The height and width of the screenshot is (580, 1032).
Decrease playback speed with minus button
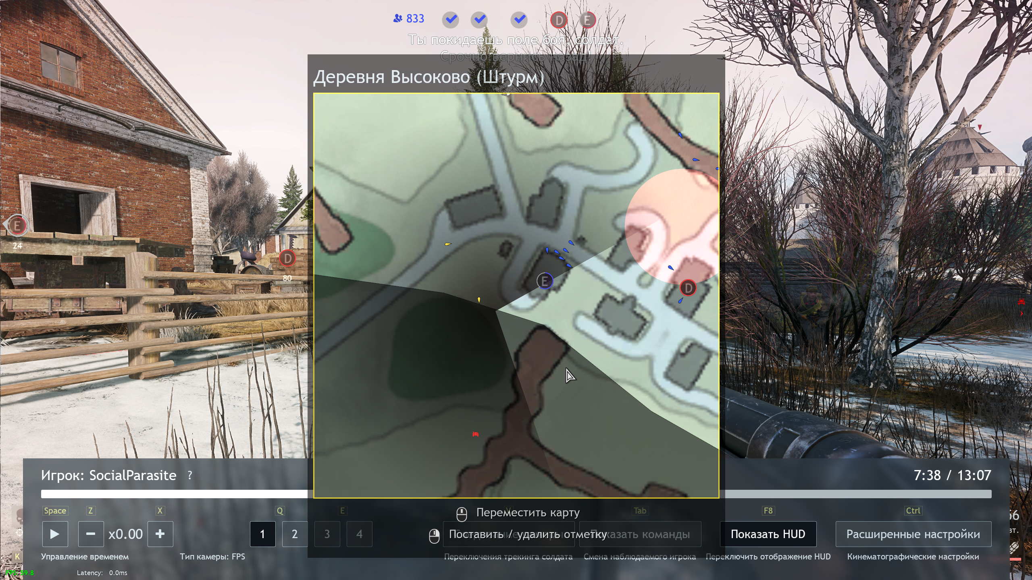91,534
